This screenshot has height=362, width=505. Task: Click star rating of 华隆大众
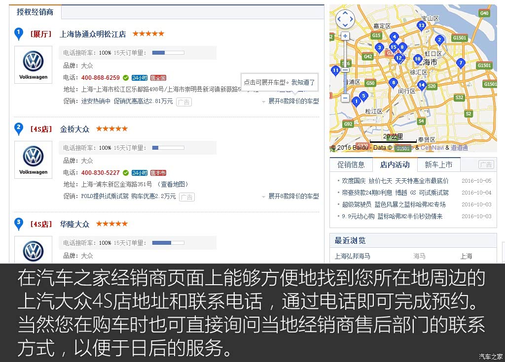(x=112, y=224)
